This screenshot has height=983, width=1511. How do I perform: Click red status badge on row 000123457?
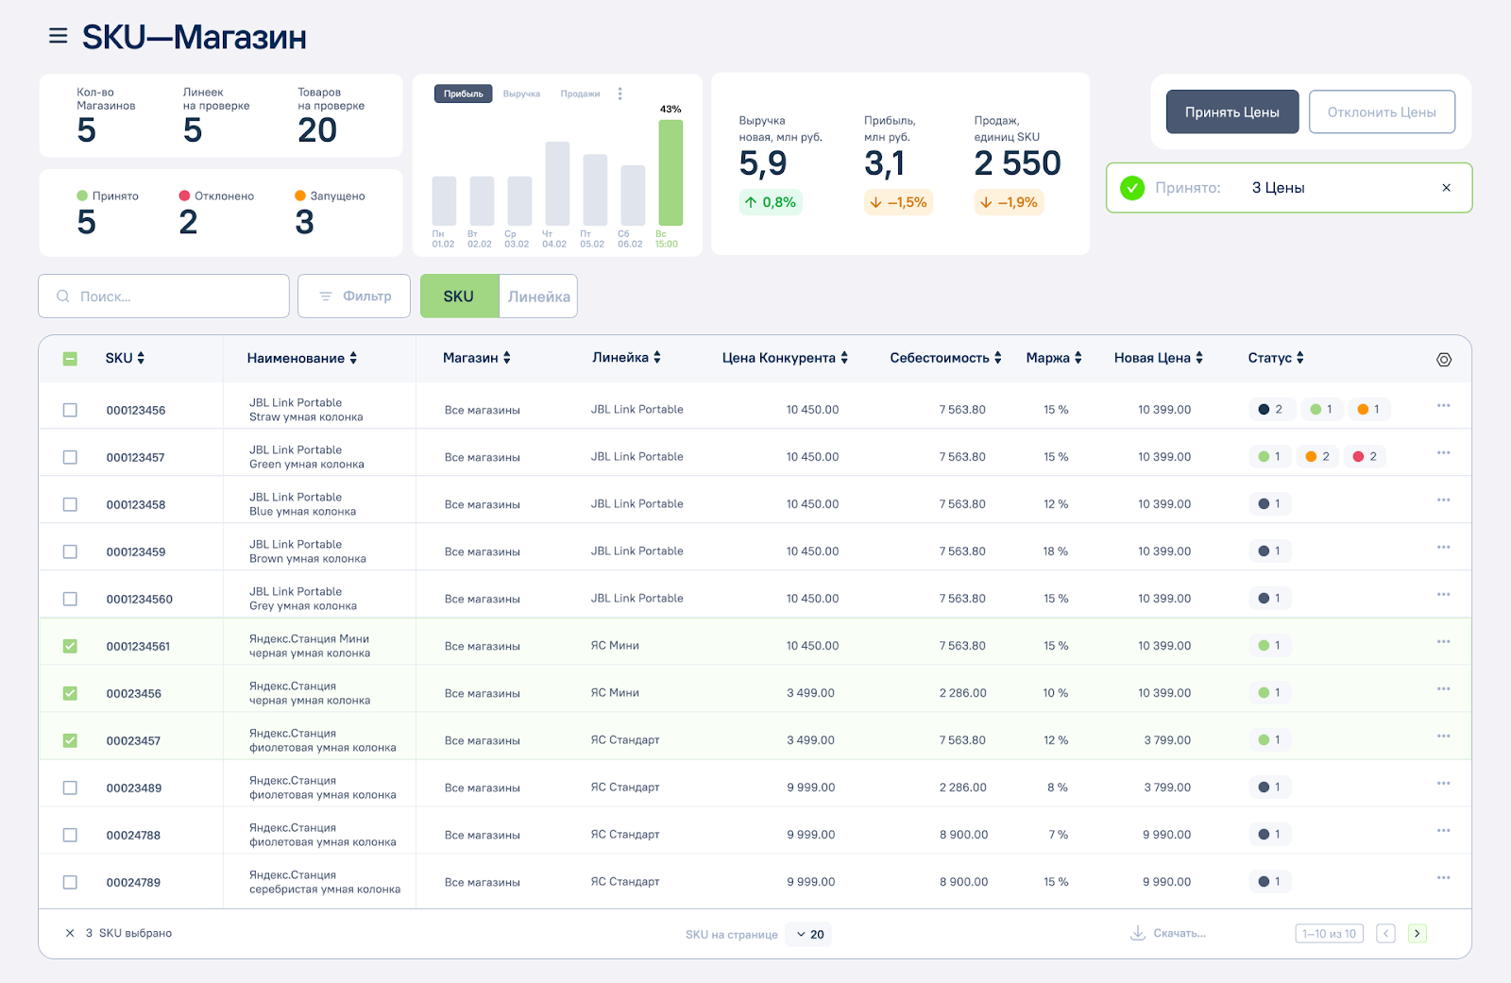(x=1365, y=456)
